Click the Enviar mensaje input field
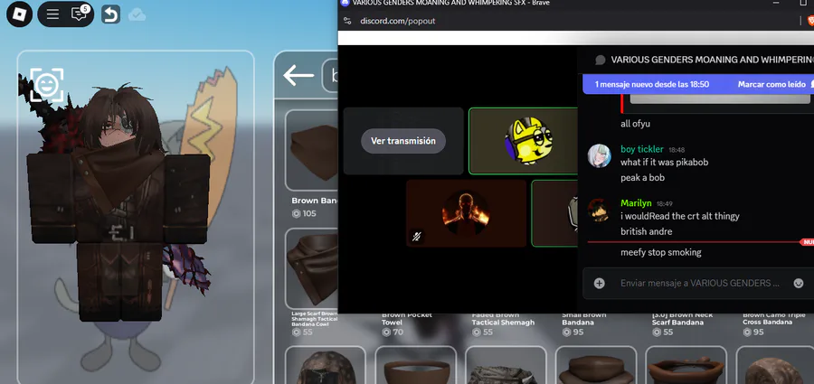 tap(700, 284)
